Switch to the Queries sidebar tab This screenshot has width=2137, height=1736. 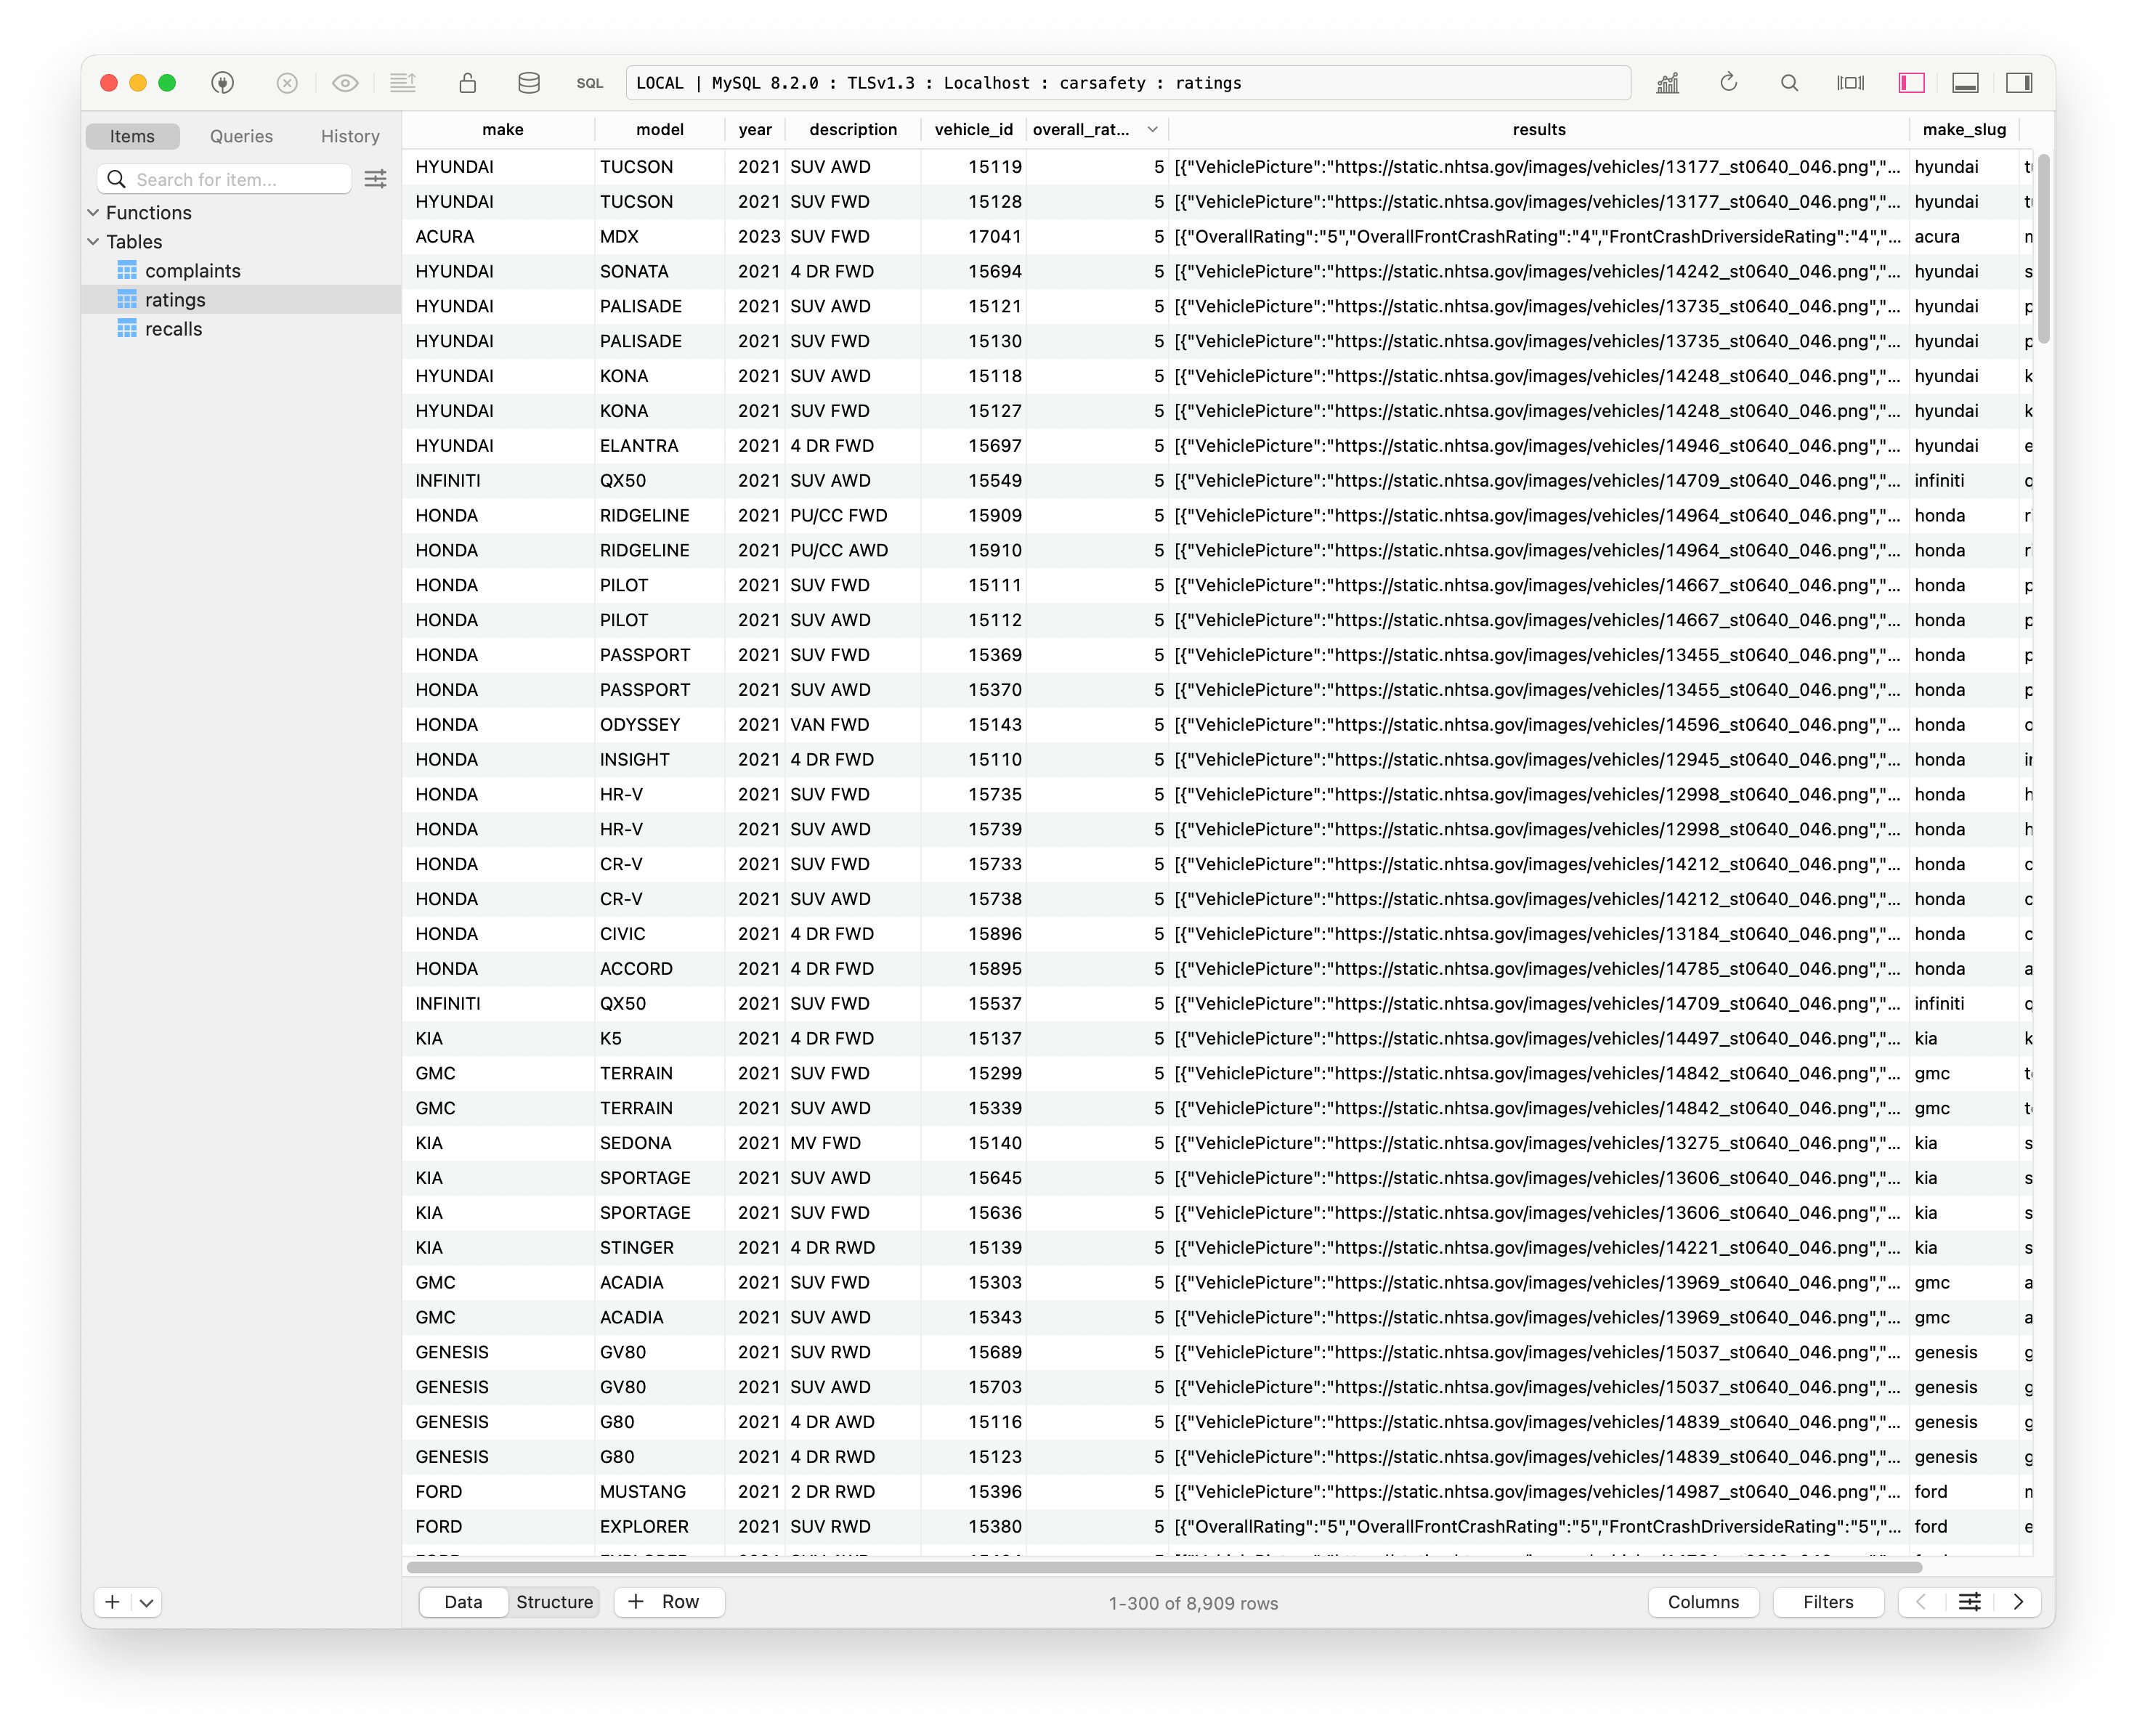[x=241, y=136]
